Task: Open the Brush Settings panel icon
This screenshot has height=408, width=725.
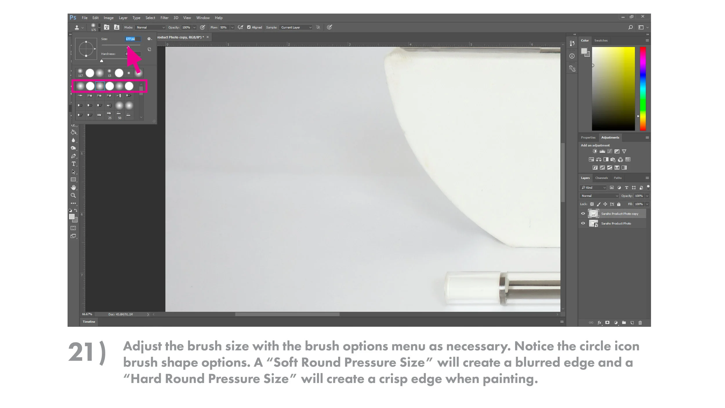Action: point(107,27)
